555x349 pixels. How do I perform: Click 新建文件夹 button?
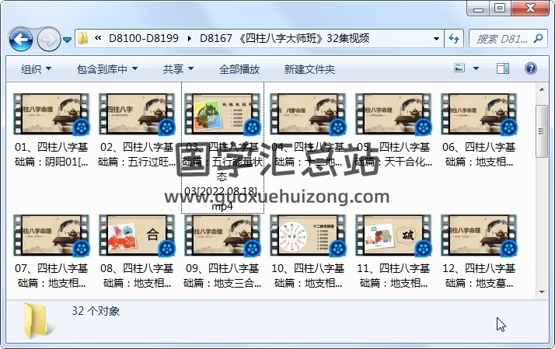[309, 69]
